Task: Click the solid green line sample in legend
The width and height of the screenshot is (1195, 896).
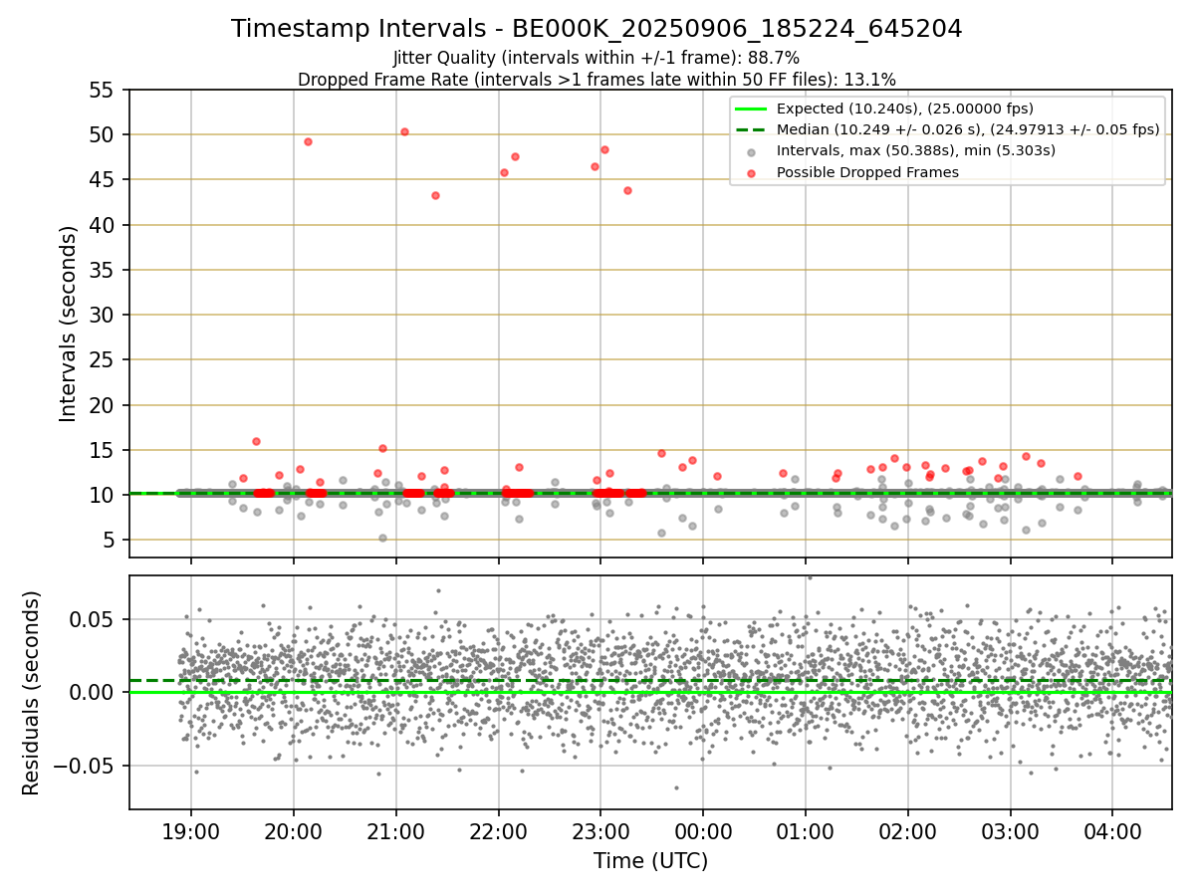Action: [x=751, y=109]
